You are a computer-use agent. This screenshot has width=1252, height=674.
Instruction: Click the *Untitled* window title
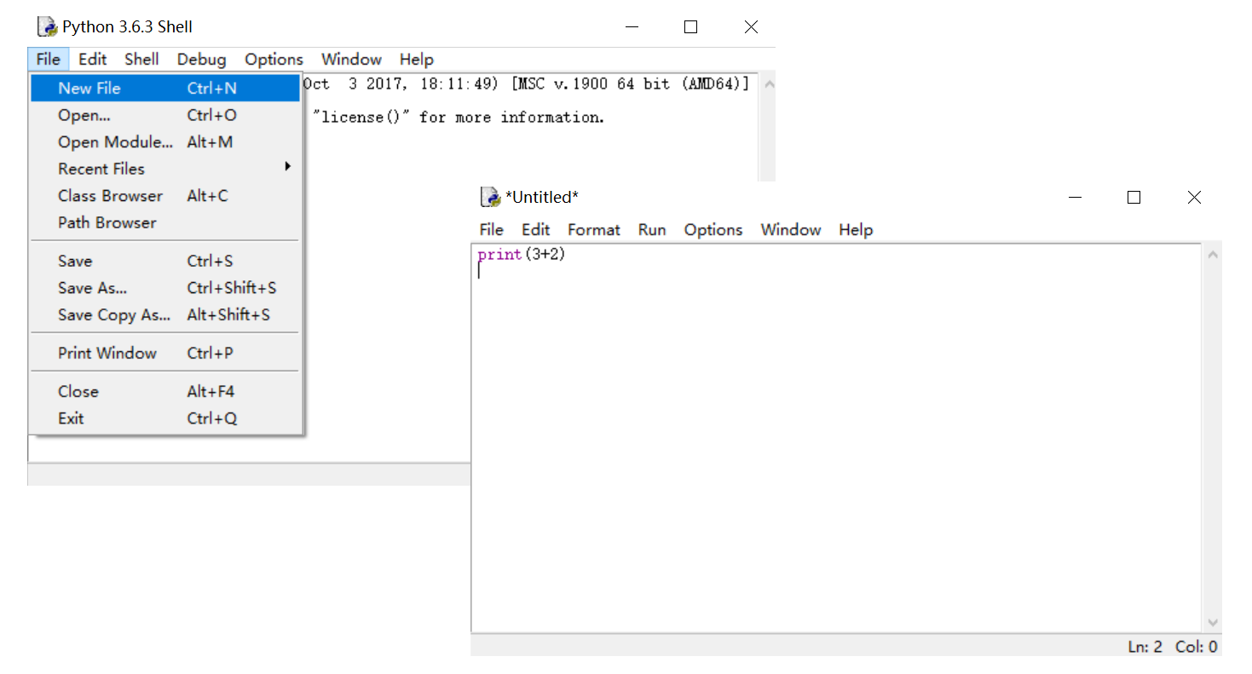pos(542,197)
